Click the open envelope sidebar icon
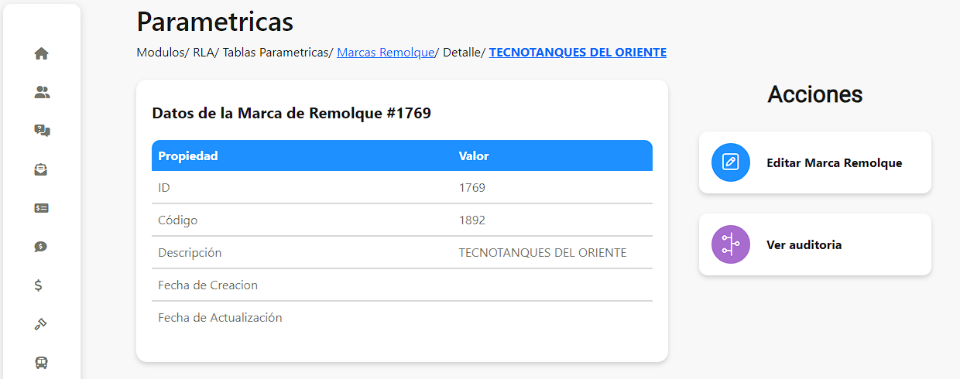960x379 pixels. [x=41, y=169]
